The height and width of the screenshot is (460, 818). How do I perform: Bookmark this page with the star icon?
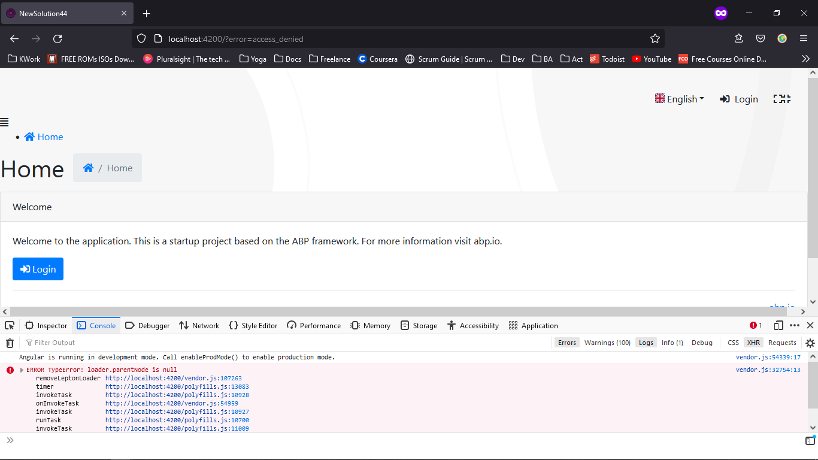click(x=655, y=39)
